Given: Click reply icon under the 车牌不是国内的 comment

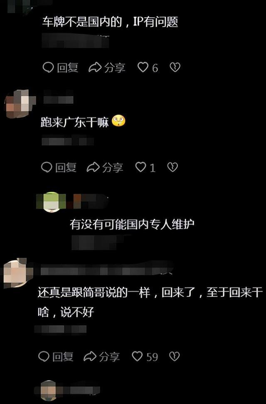Looking at the screenshot, I should click(x=48, y=67).
